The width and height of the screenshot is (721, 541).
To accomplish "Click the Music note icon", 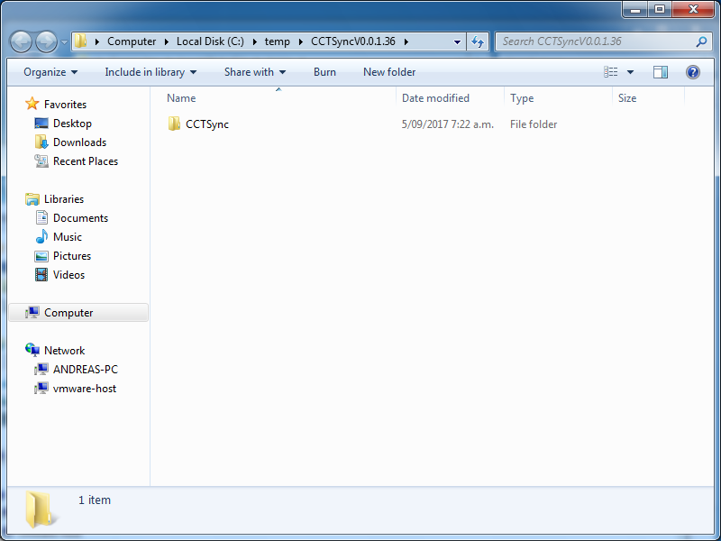I will tap(41, 236).
